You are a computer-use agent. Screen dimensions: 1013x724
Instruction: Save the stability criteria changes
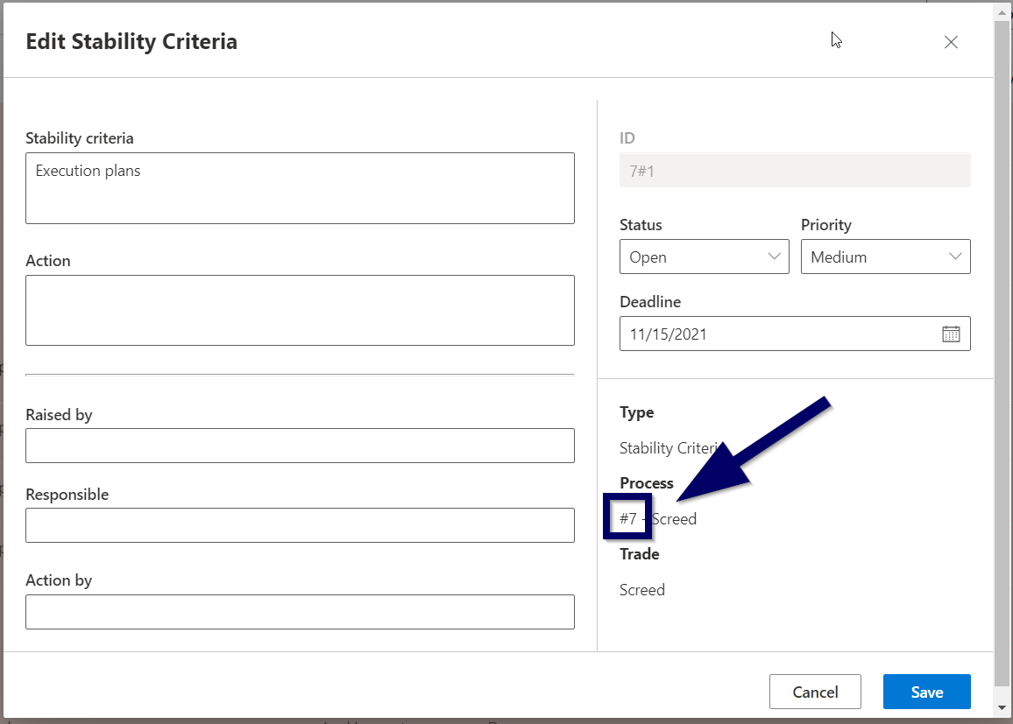coord(926,692)
